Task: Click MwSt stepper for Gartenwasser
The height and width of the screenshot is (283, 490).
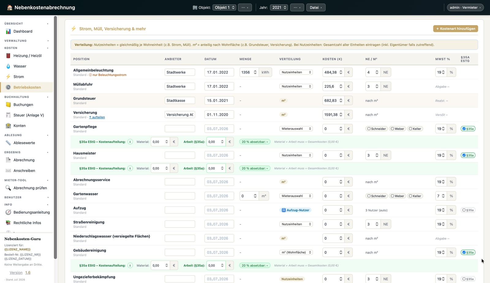Action: coord(443,196)
